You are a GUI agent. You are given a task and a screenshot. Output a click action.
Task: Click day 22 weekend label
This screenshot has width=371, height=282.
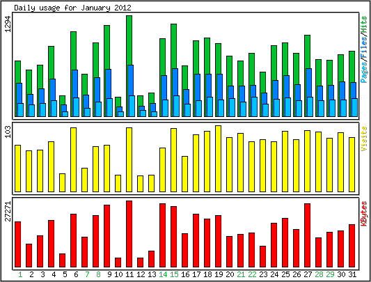[x=252, y=274]
